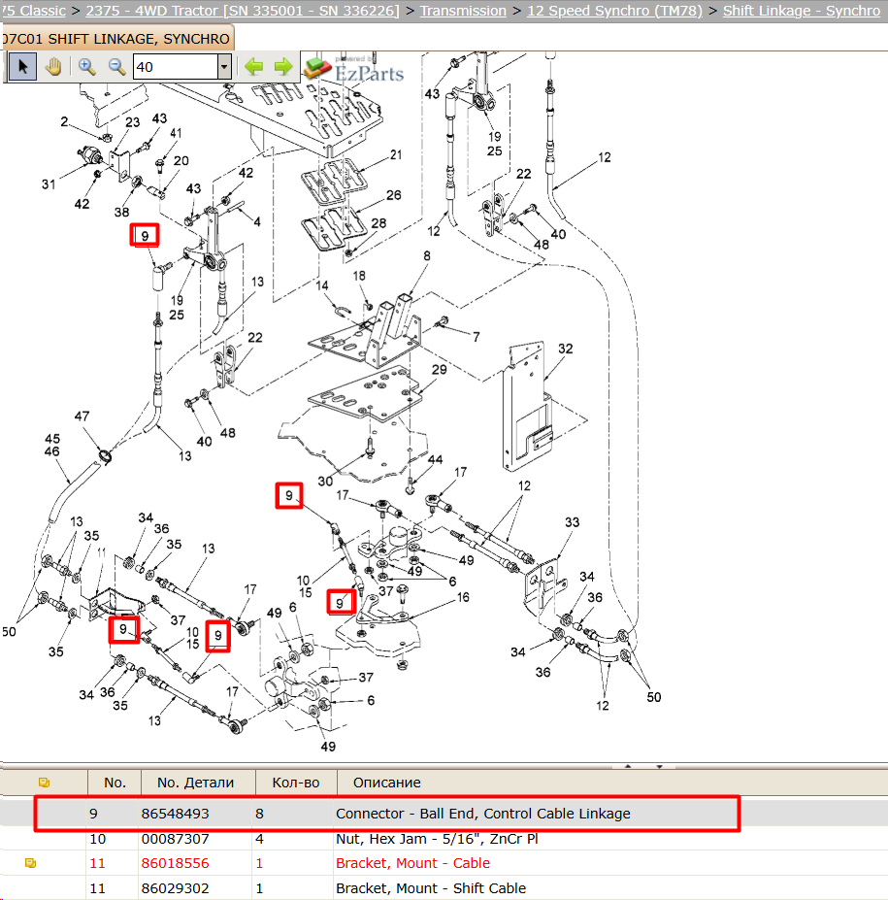Click callout 7 on the diagram

click(x=477, y=337)
